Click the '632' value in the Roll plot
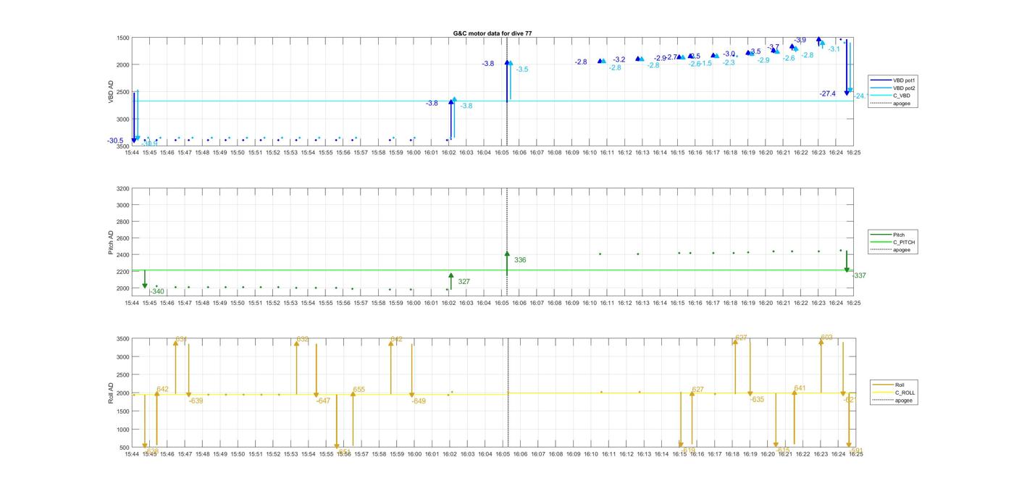This screenshot has height=502, width=1014. [x=303, y=339]
